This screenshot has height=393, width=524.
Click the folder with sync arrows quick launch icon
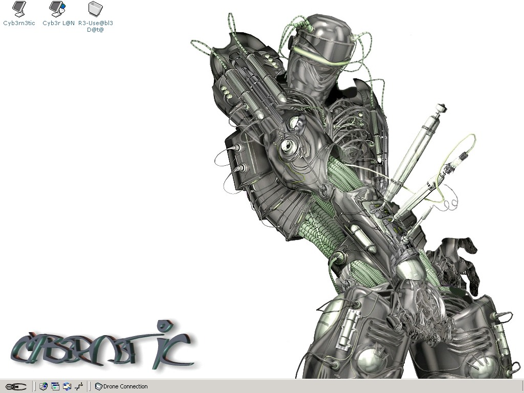(x=67, y=386)
